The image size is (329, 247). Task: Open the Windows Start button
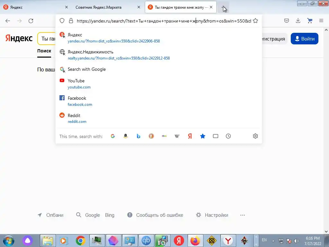coord(9,241)
